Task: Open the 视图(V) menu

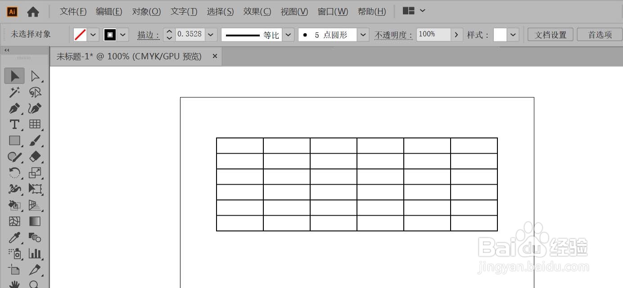Action: pos(294,12)
